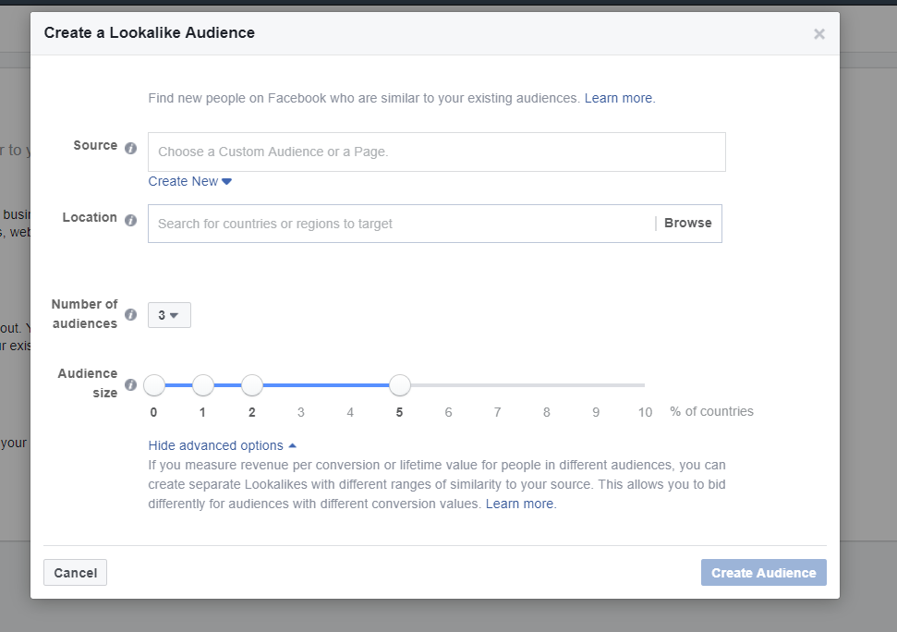Image resolution: width=897 pixels, height=632 pixels.
Task: Collapse with Hide advanced options
Action: (222, 445)
